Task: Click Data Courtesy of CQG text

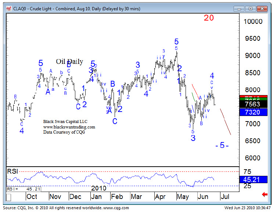Action: coord(64,132)
